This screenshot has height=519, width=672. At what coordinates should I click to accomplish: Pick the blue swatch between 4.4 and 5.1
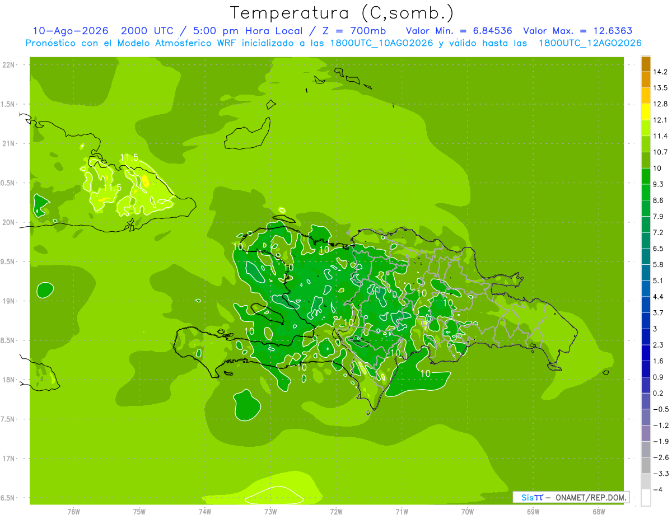tap(646, 289)
